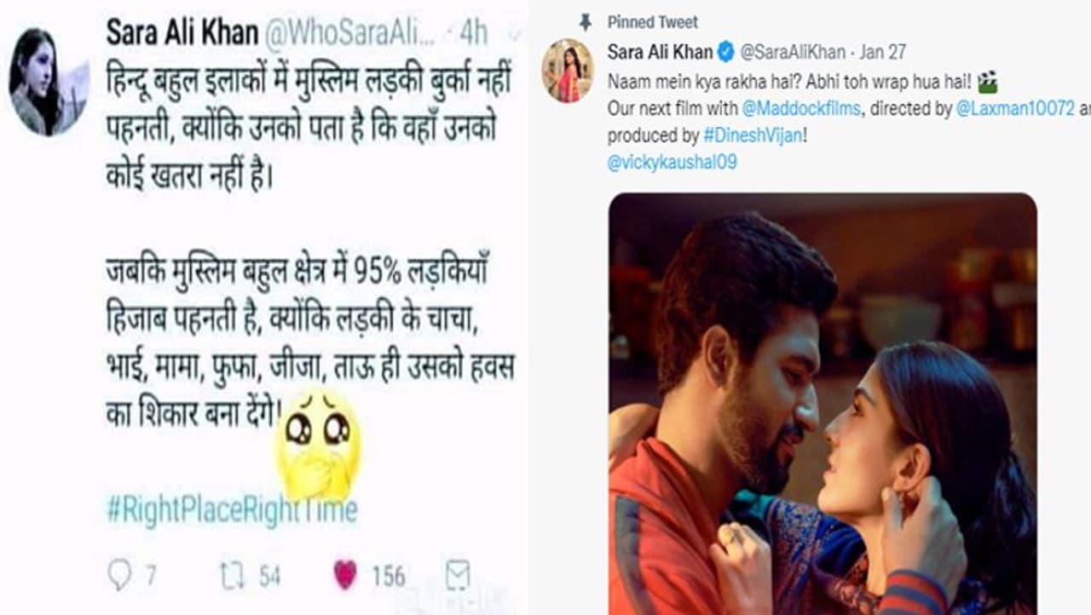Open the left tweet's profile picture
Screen dimensions: 1091x615
tap(49, 82)
